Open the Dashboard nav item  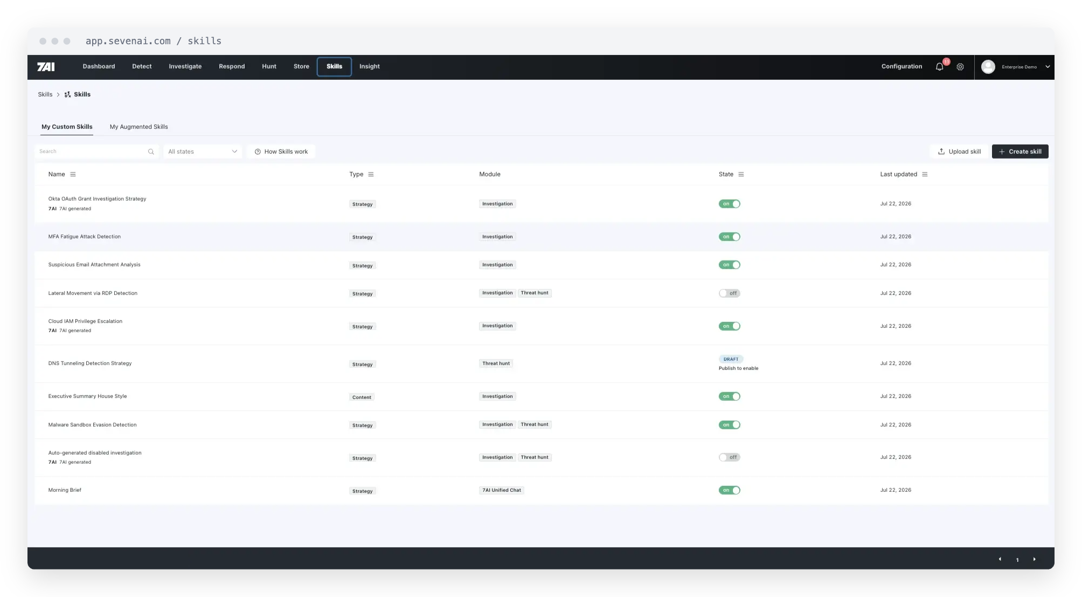(x=99, y=66)
